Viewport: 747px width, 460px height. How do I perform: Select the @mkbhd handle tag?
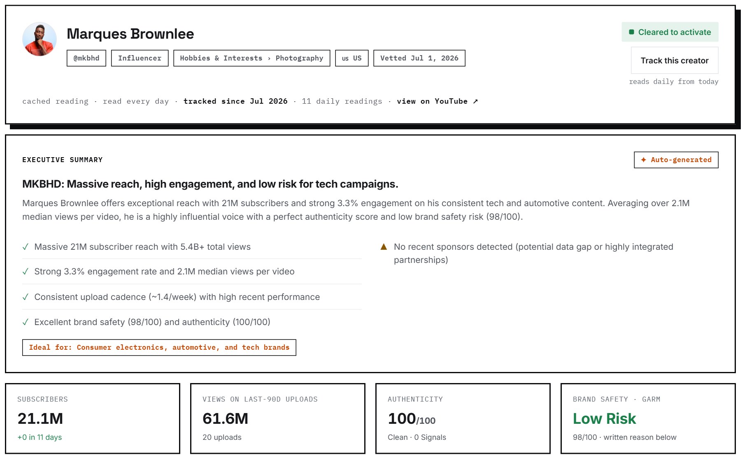(86, 58)
